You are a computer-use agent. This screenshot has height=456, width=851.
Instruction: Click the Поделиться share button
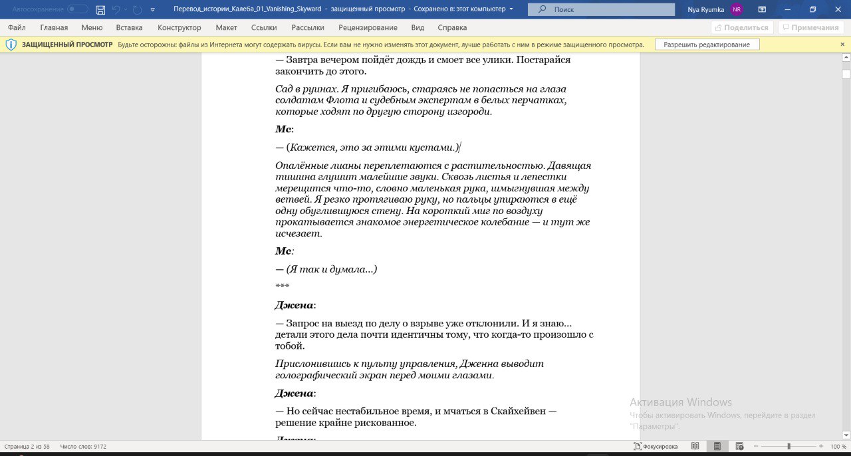pos(742,27)
